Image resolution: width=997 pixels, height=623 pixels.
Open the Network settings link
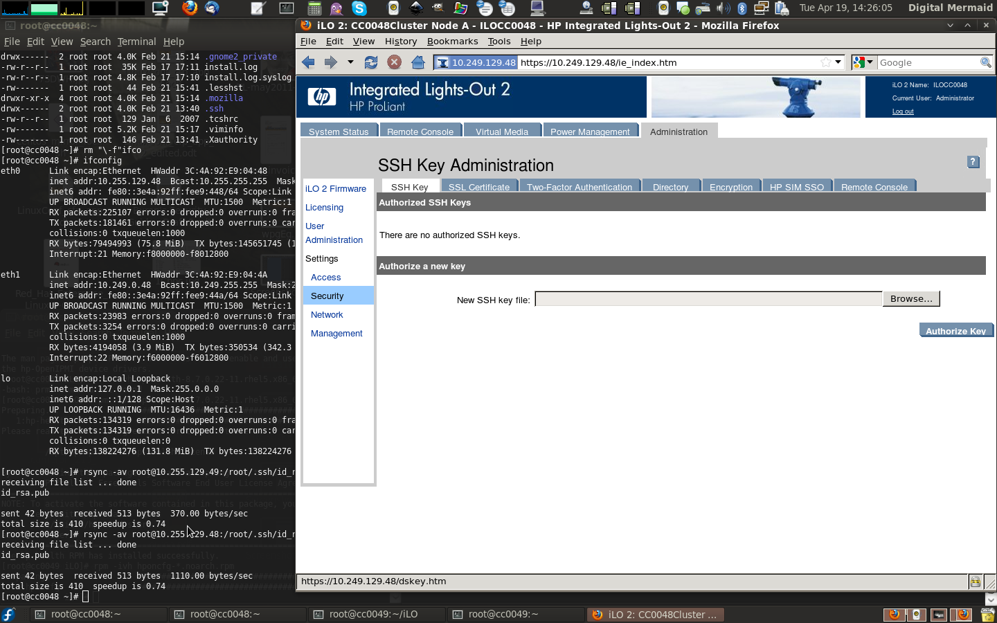327,315
